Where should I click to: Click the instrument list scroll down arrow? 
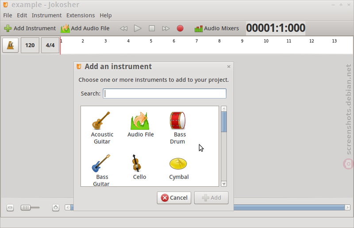point(224,184)
